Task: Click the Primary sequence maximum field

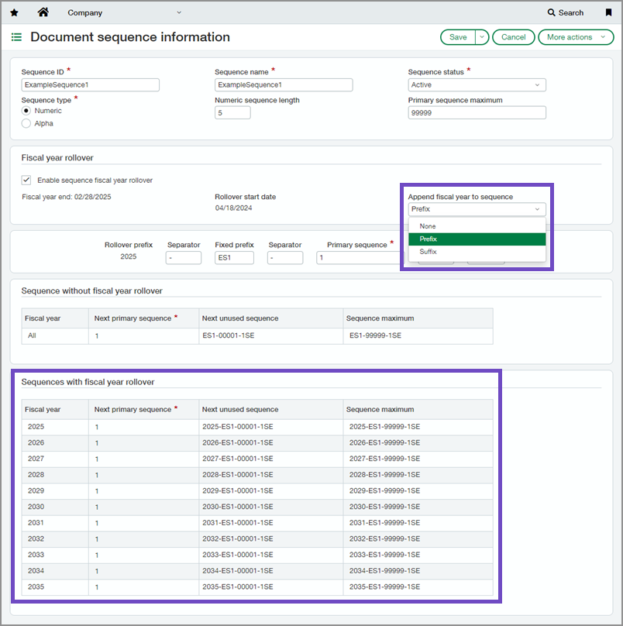Action: 477,112
